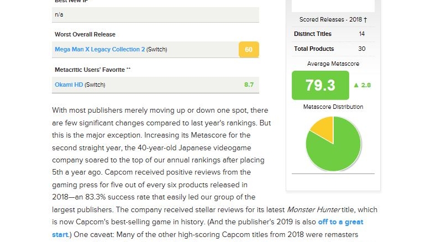Click the green 79.3 average Metascore box
The height and width of the screenshot is (242, 431).
click(x=320, y=85)
